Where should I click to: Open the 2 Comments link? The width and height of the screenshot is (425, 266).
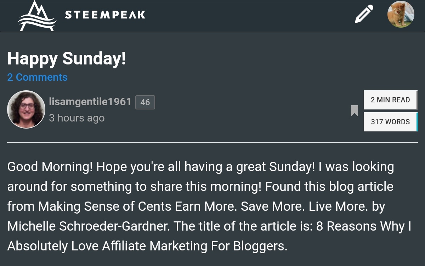[38, 77]
